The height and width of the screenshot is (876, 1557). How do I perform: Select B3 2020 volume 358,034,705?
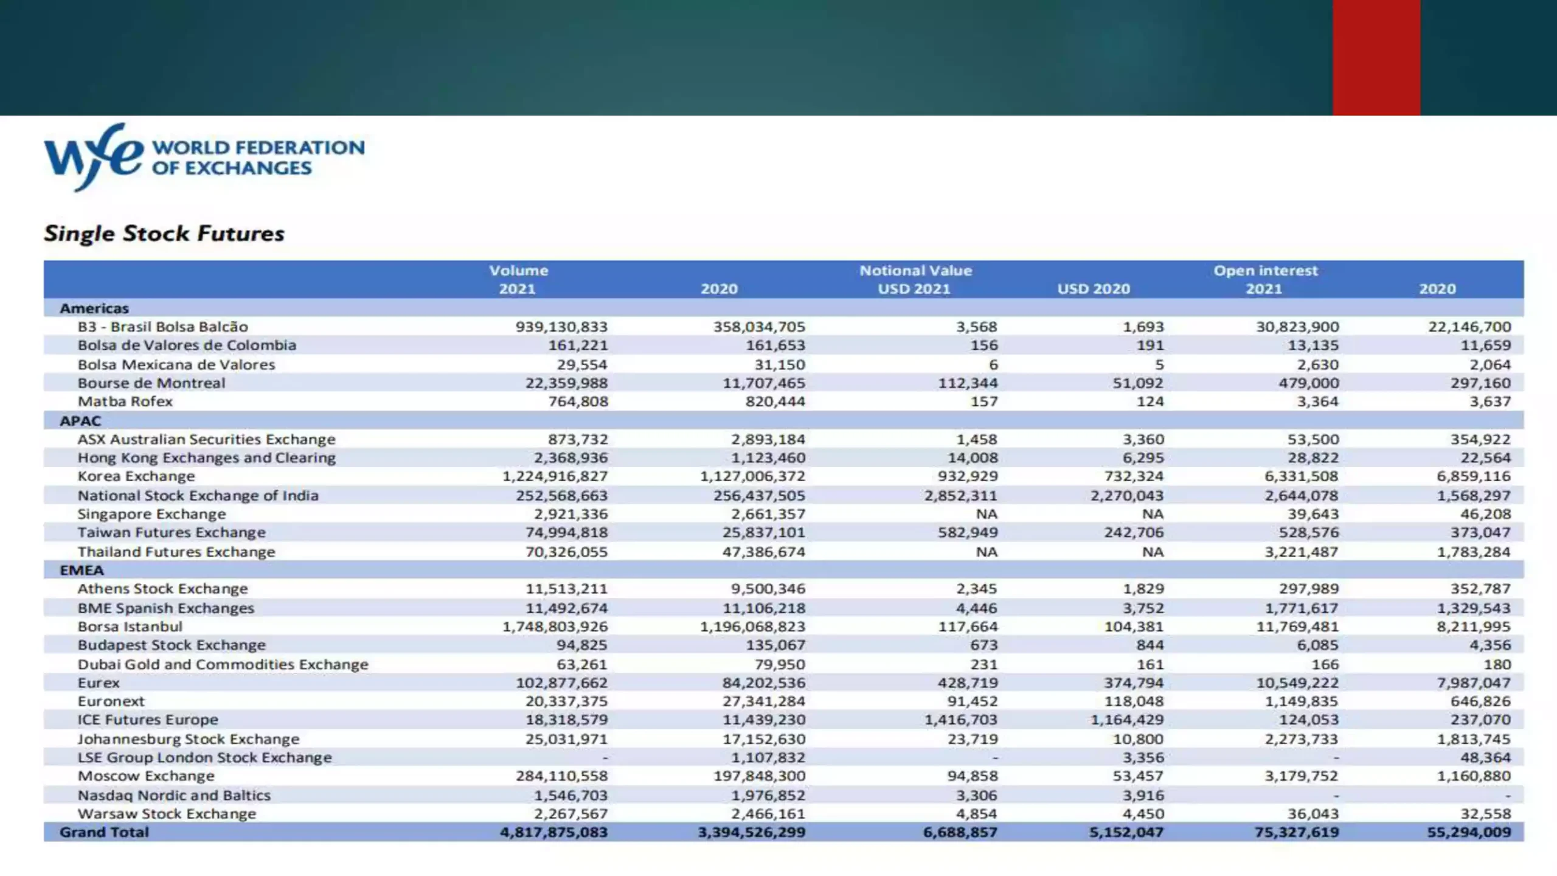759,327
